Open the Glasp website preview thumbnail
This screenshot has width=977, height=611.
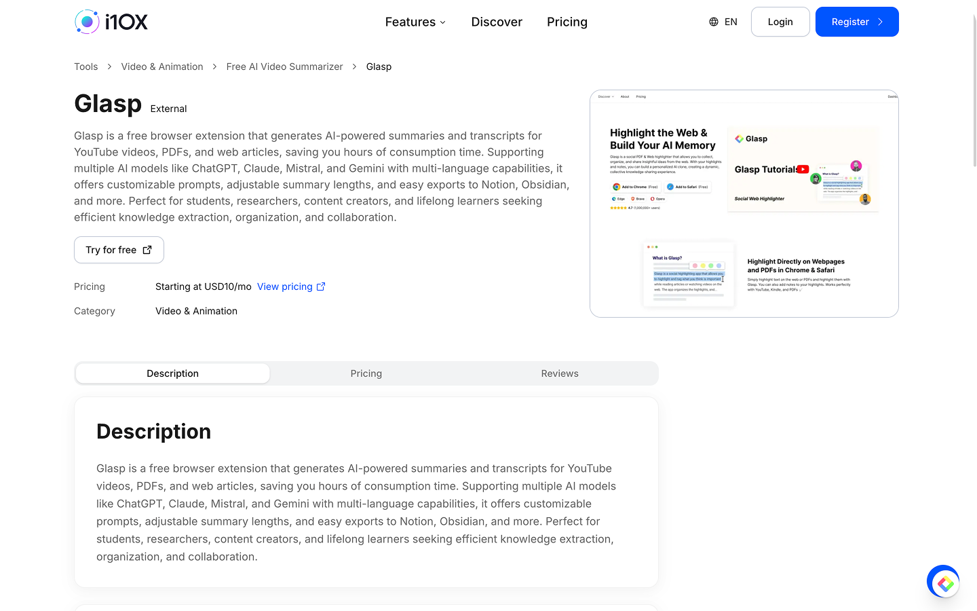point(744,204)
